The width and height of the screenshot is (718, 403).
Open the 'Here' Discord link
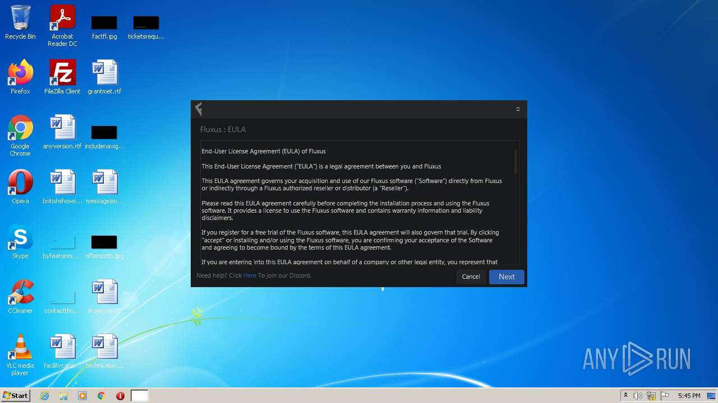[x=250, y=275]
